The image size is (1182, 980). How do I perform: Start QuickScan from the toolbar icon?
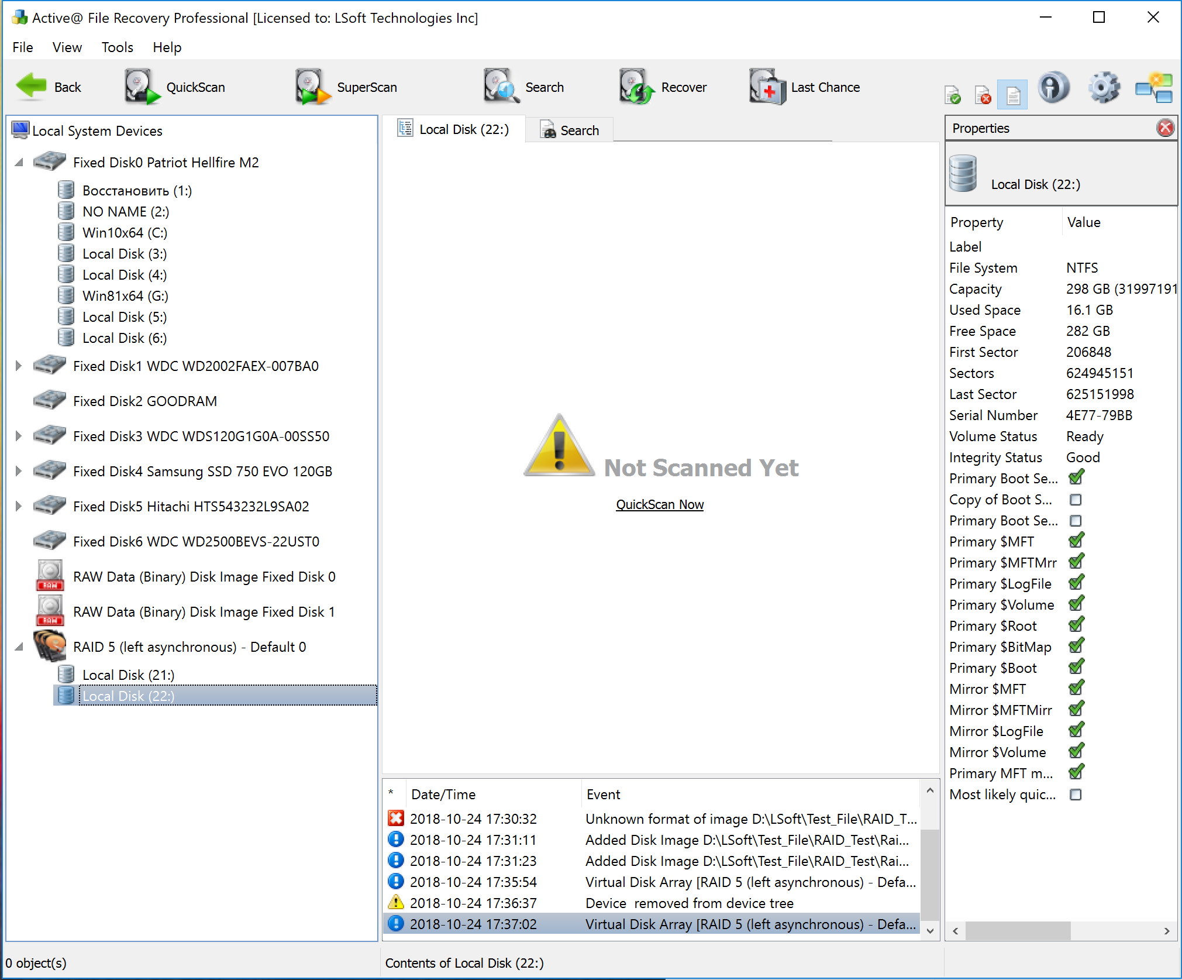[x=142, y=87]
